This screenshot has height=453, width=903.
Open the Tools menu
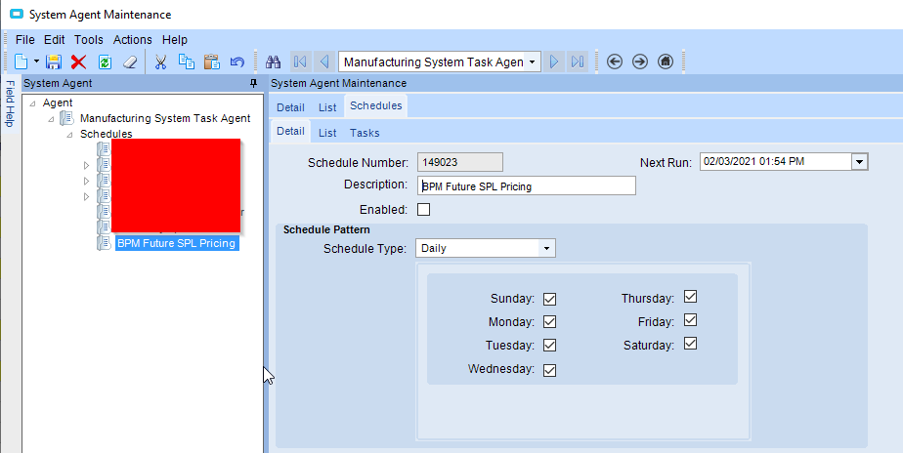[x=89, y=40]
